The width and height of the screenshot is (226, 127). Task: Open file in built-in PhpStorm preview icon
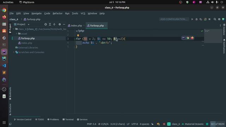pyautogui.click(x=183, y=38)
